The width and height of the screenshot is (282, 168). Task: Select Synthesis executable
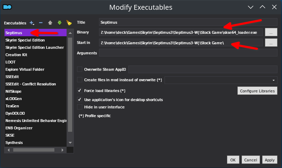click(x=36, y=143)
